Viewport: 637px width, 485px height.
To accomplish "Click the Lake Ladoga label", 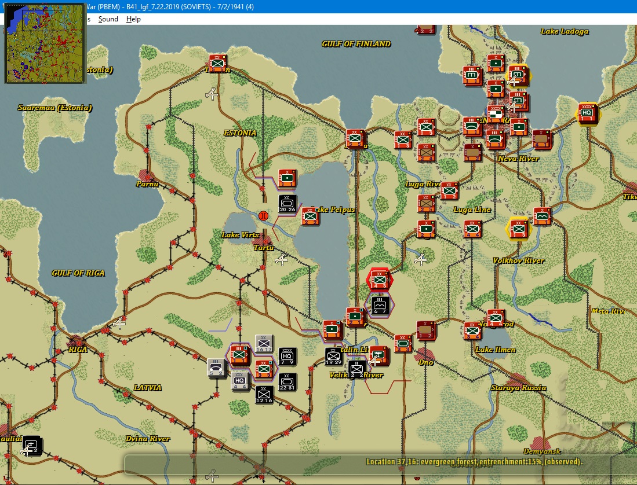I will click(x=565, y=31).
